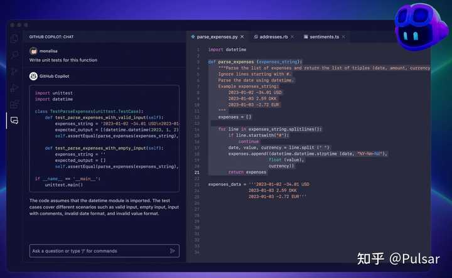452x278 pixels.
Task: Click the TypeScript file icon on sentiments.ts tab
Action: tap(306, 37)
